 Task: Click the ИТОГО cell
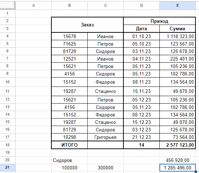point(70,145)
